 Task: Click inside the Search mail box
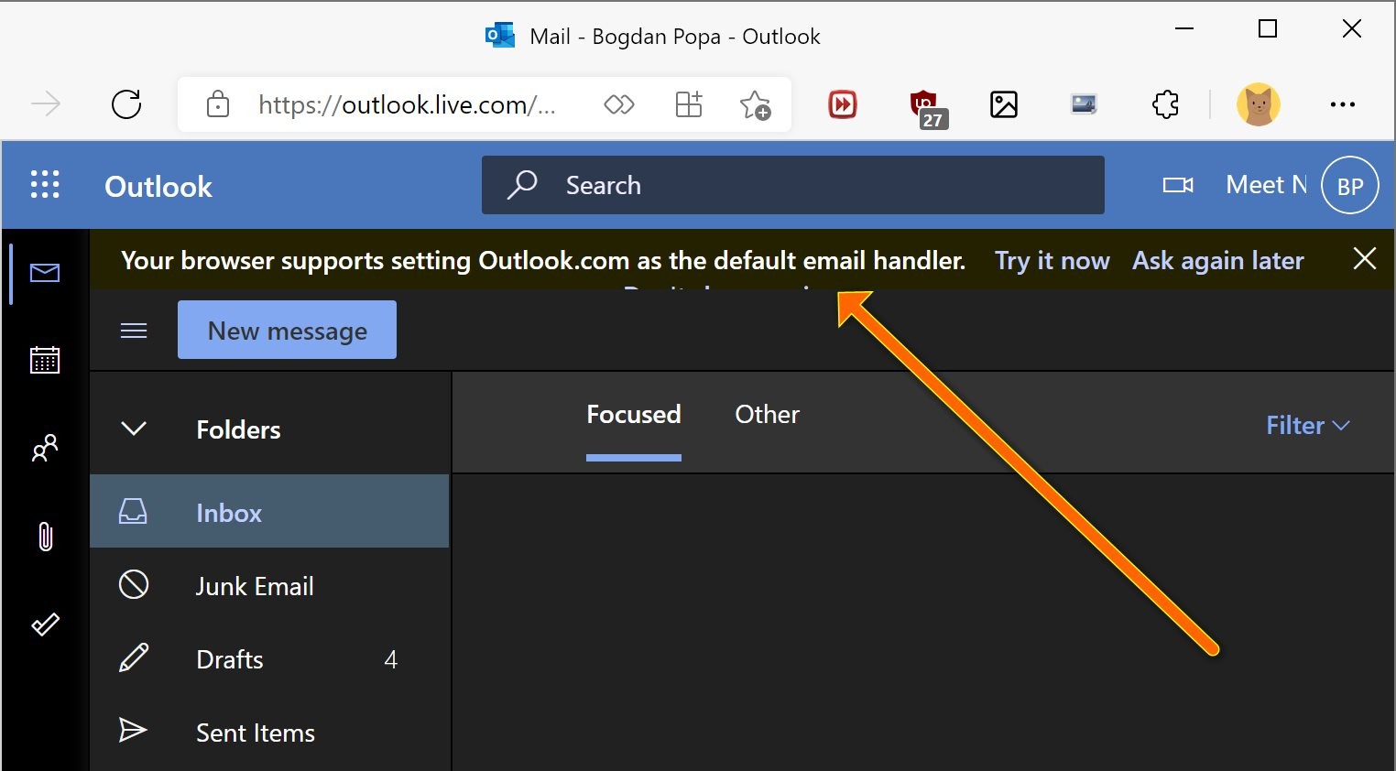[806, 185]
